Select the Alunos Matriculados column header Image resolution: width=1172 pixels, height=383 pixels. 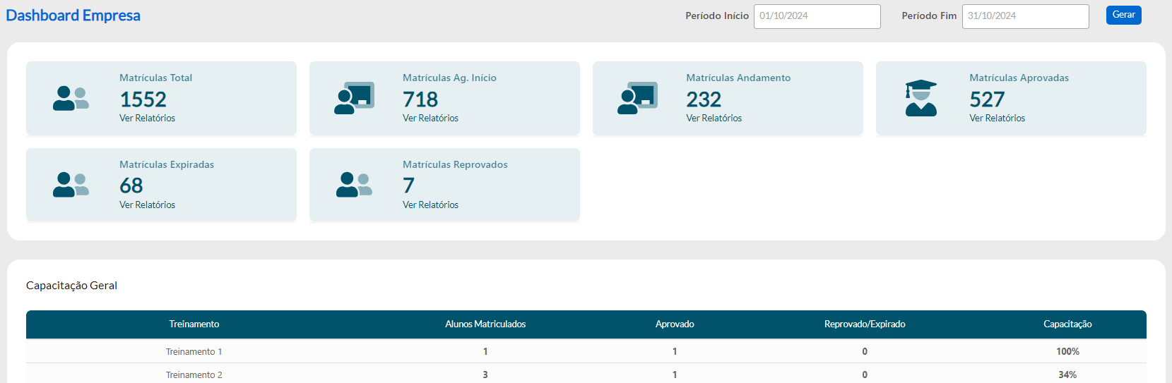[x=485, y=324]
